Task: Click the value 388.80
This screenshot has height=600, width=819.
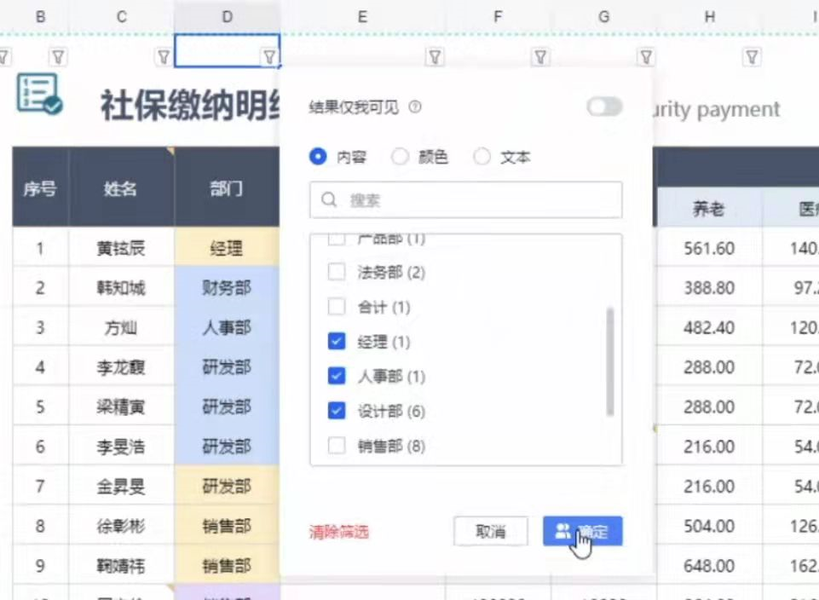Action: point(709,288)
